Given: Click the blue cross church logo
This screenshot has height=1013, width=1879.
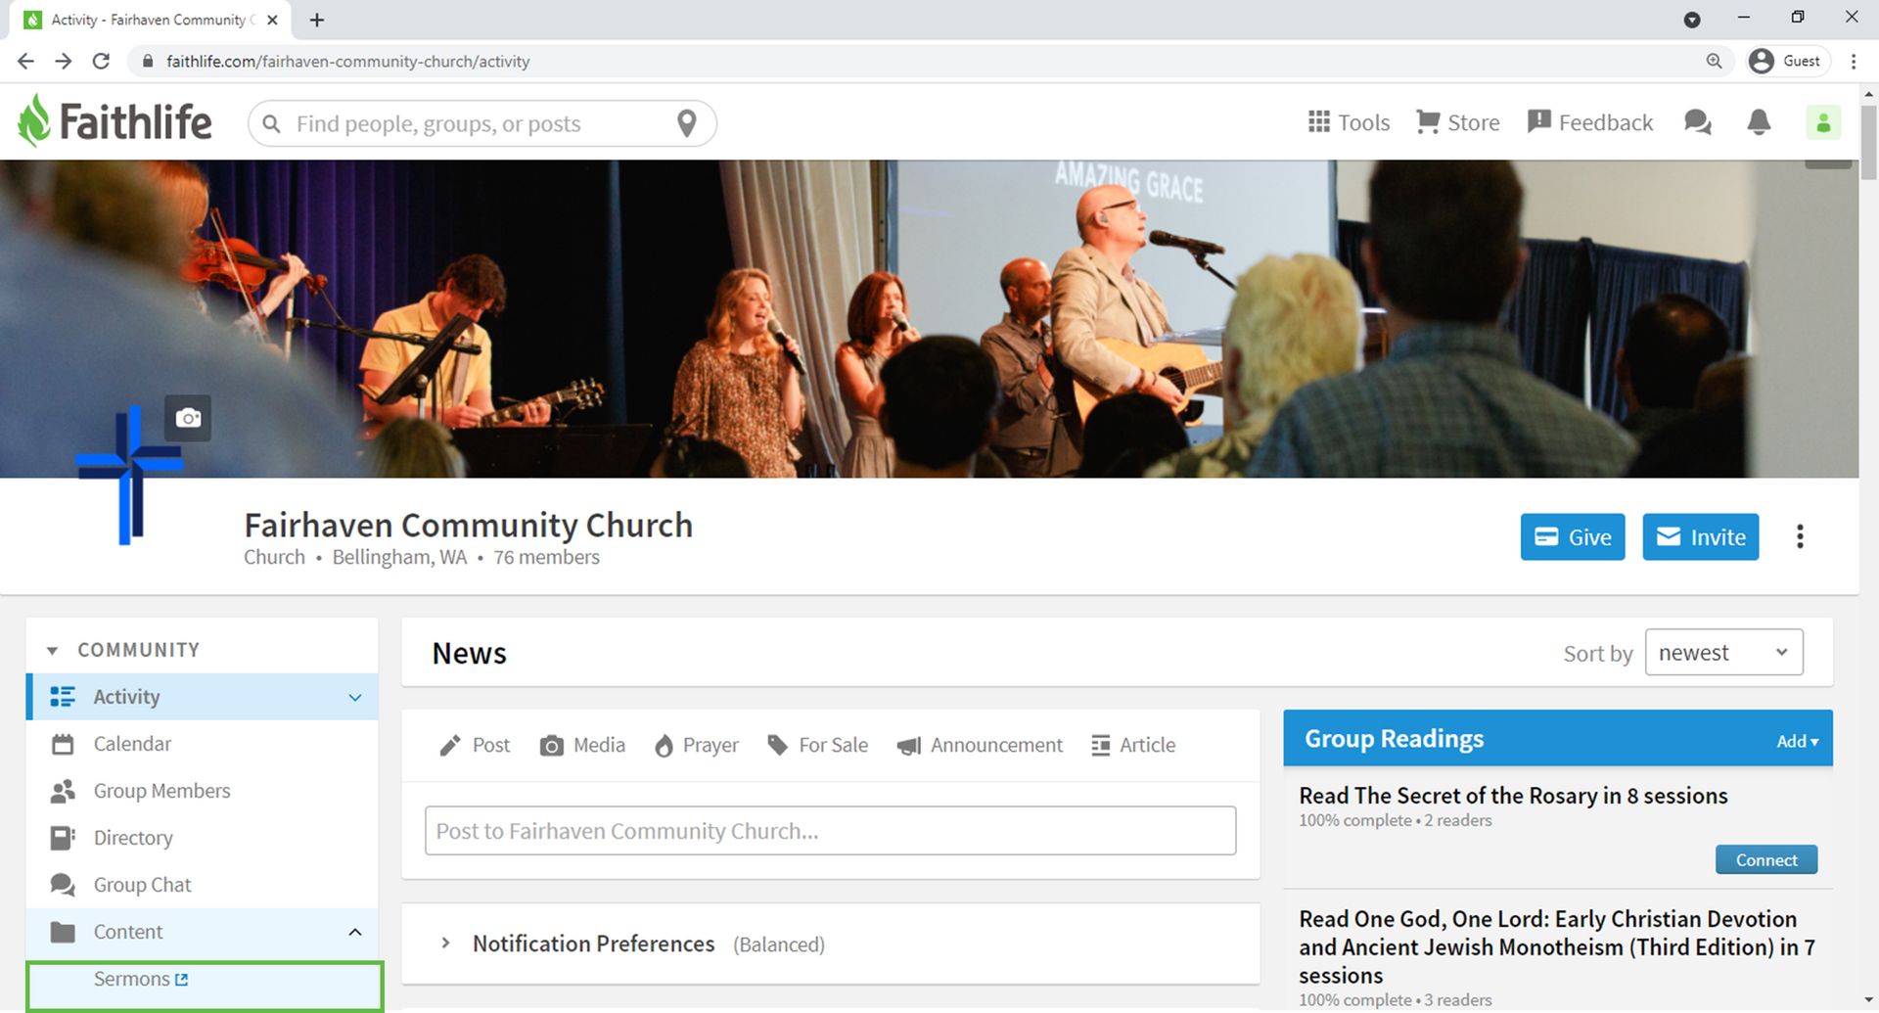Looking at the screenshot, I should pos(130,474).
